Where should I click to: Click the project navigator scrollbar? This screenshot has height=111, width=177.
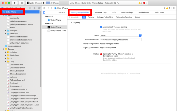41,49
